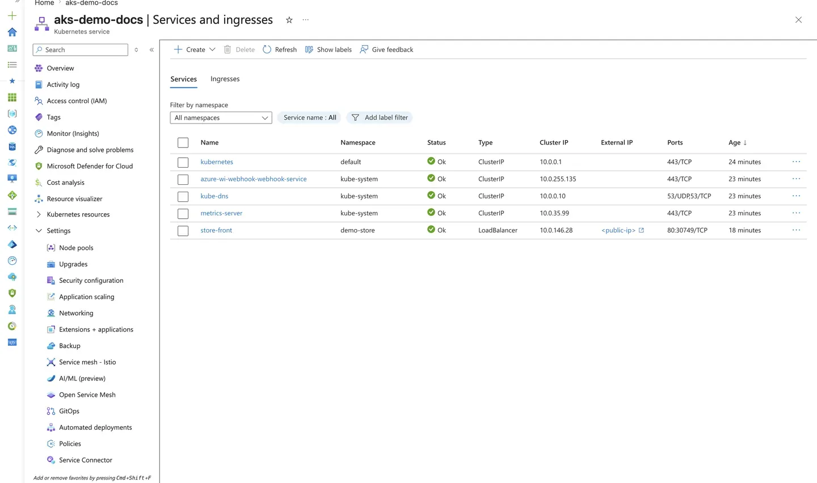Check the azure-wi-webhook-webhook-service row
The width and height of the screenshot is (817, 483).
coord(183,179)
